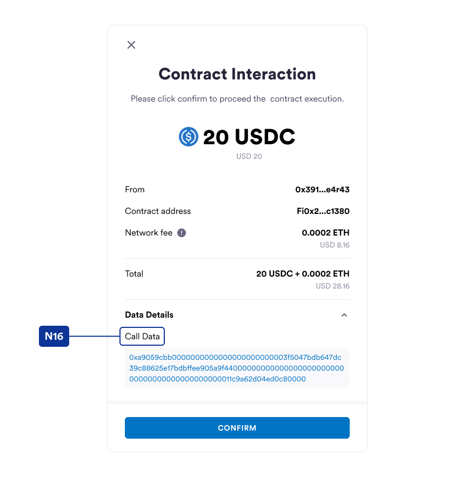Viewport: 474px width, 477px height.
Task: Click the USD 20 subtext
Action: click(x=249, y=156)
